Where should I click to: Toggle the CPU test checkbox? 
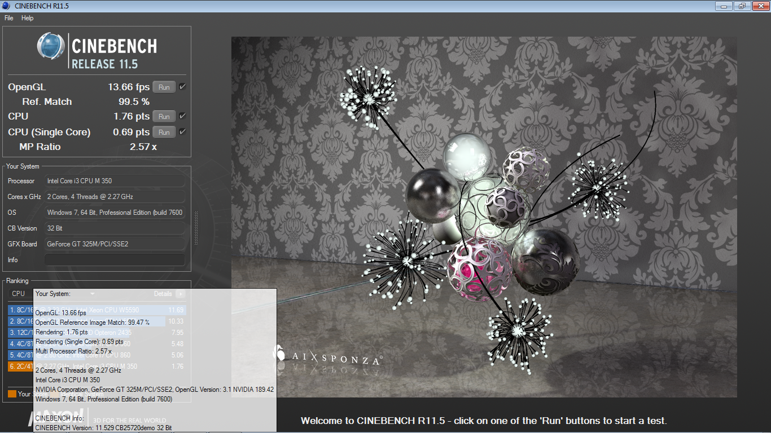[182, 116]
